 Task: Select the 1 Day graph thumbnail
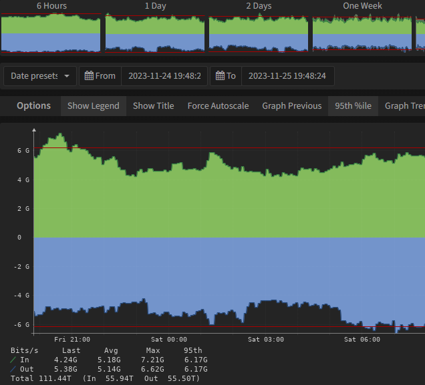click(x=155, y=33)
